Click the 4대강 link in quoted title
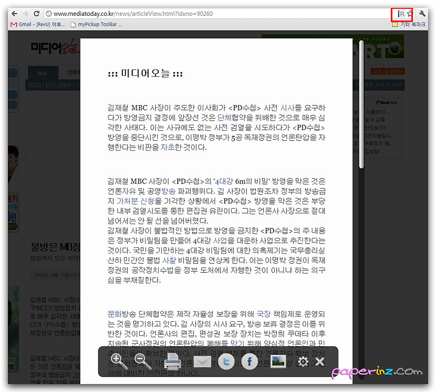Screen dimensions: 436x392 click(224, 182)
